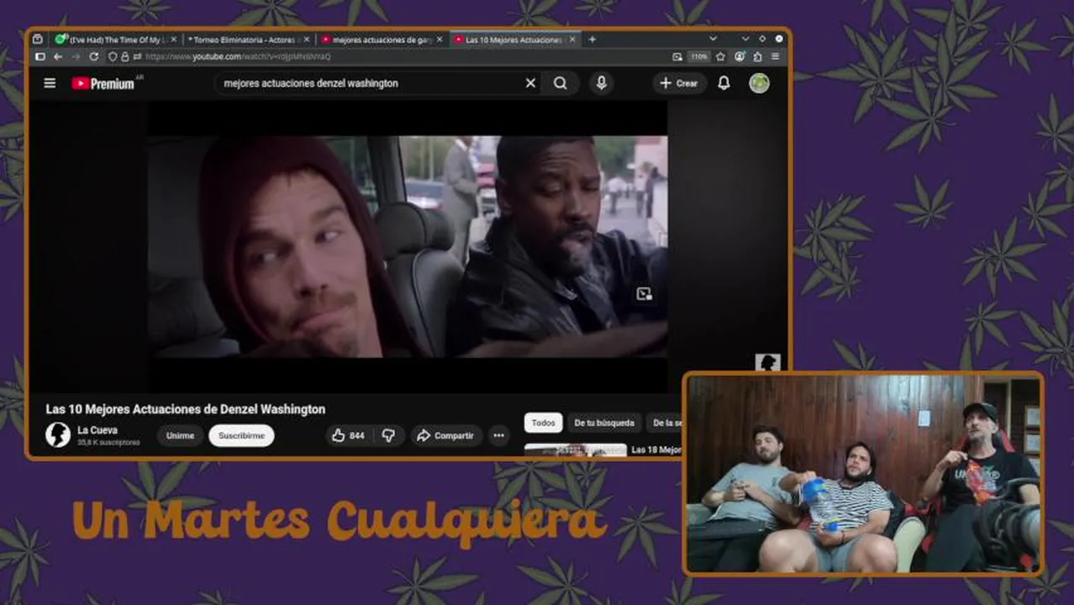Screen dimensions: 1074x605
Task: Like the video with thumbs up
Action: pos(347,435)
